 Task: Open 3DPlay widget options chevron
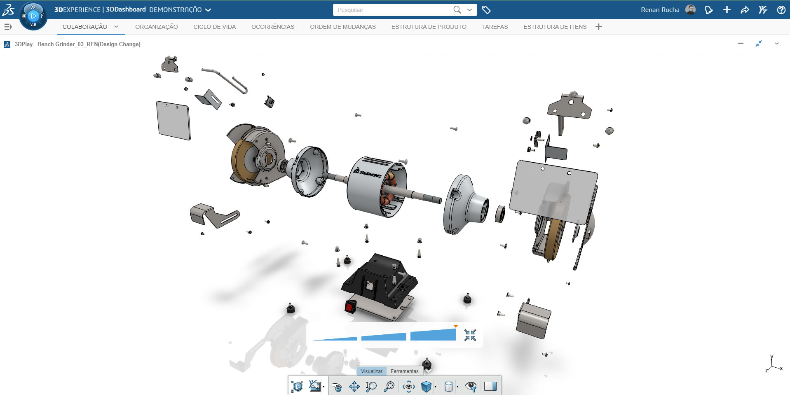click(777, 43)
